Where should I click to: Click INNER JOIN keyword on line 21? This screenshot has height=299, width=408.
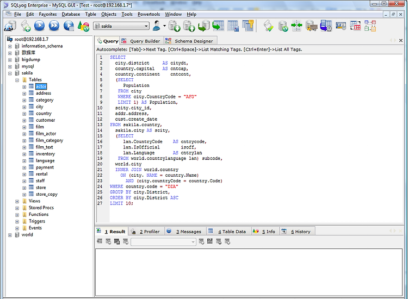pos(128,170)
